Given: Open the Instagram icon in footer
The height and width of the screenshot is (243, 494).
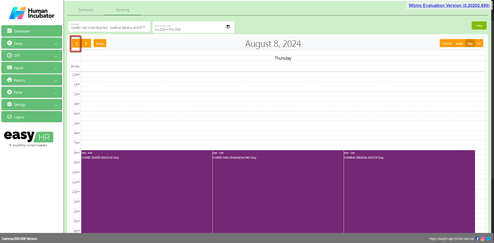Looking at the screenshot, I should tap(483, 239).
